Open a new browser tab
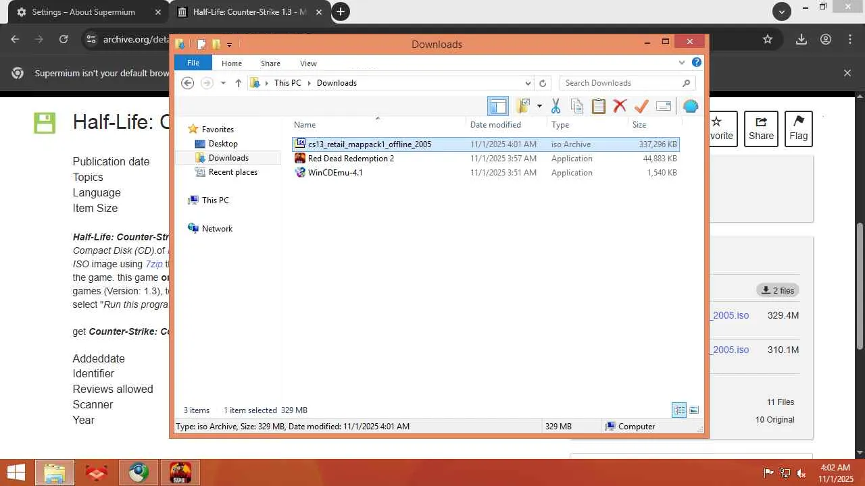The height and width of the screenshot is (486, 865). point(341,11)
